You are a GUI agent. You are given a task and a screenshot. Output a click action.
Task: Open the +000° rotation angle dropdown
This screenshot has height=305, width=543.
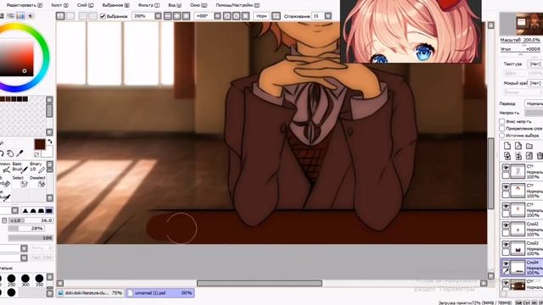[x=217, y=16]
